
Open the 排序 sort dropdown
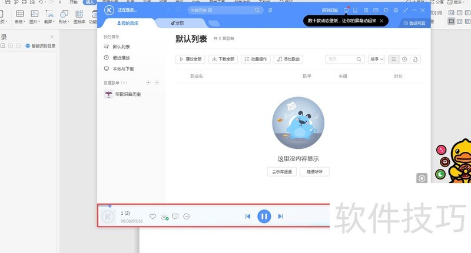pyautogui.click(x=376, y=59)
